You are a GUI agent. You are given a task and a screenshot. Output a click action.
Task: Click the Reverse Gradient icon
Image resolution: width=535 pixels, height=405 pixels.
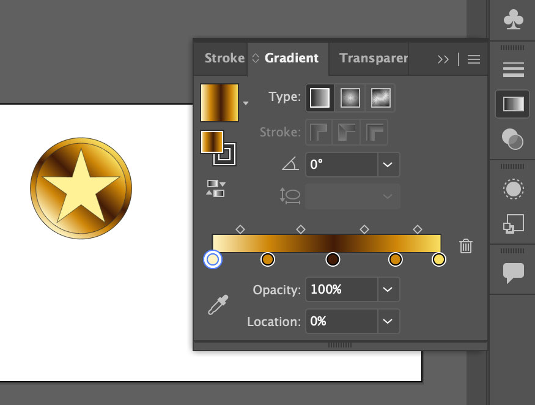pos(215,188)
